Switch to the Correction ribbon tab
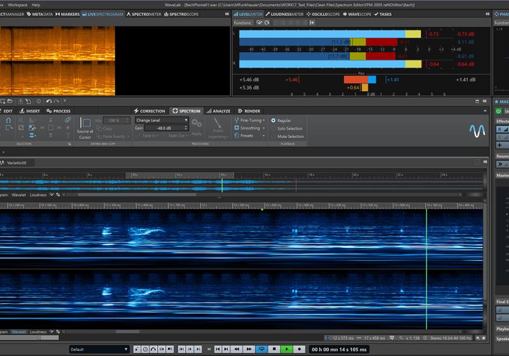This screenshot has width=509, height=356. 150,111
